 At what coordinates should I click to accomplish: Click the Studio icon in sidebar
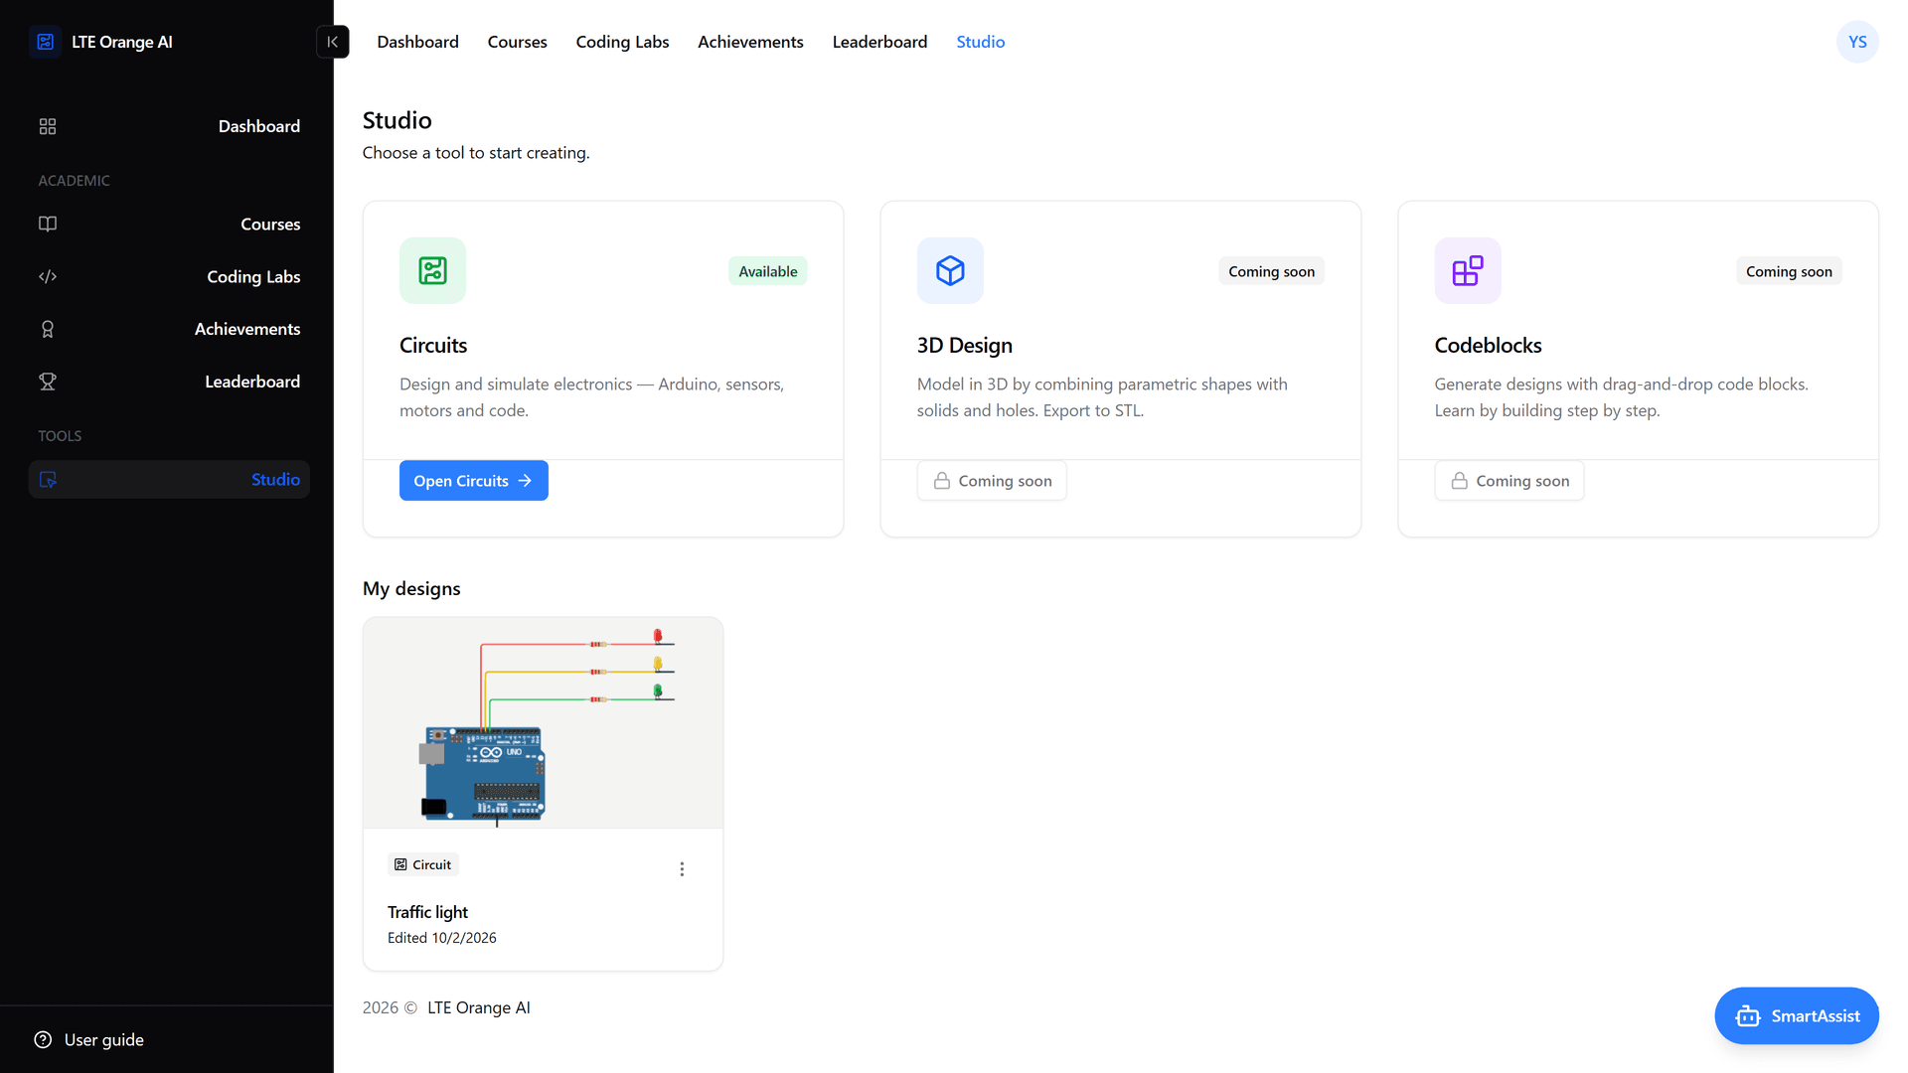[48, 480]
